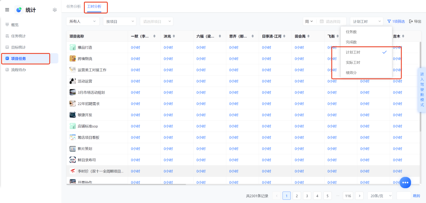
Task: Select 实际工时 in the dropdown list
Action: point(366,62)
